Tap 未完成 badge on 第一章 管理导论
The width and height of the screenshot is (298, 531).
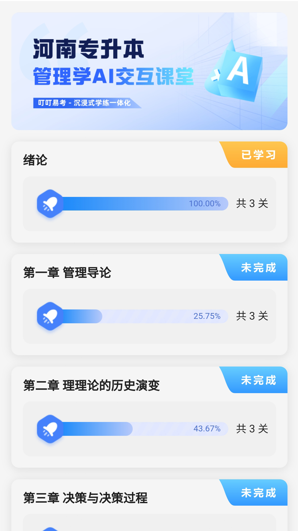[x=258, y=268]
